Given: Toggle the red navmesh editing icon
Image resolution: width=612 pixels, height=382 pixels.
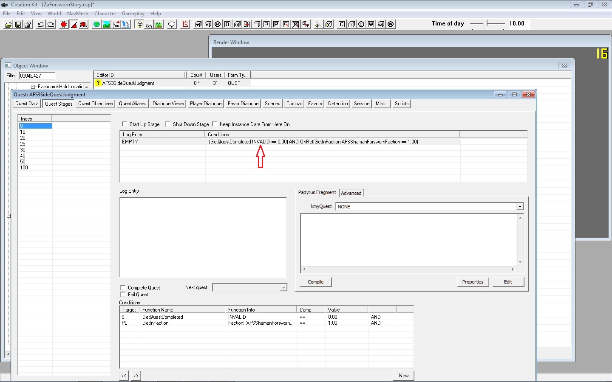Looking at the screenshot, I should 185,24.
